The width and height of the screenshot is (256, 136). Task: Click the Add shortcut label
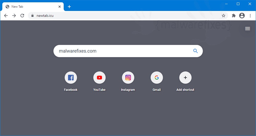click(x=185, y=90)
